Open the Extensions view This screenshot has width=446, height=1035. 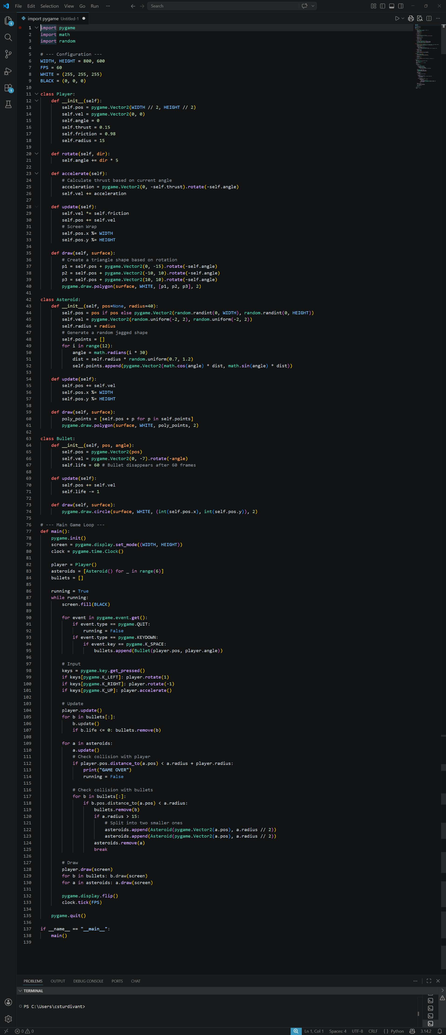8,88
